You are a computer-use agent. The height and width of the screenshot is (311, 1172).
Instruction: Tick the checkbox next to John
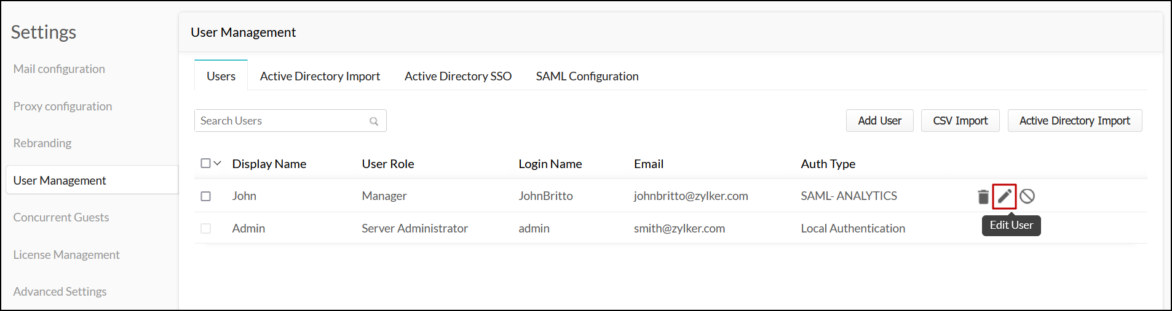pos(206,196)
